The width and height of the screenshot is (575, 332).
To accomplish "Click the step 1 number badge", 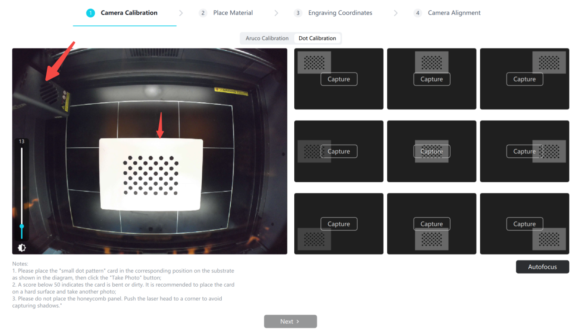I will coord(90,13).
